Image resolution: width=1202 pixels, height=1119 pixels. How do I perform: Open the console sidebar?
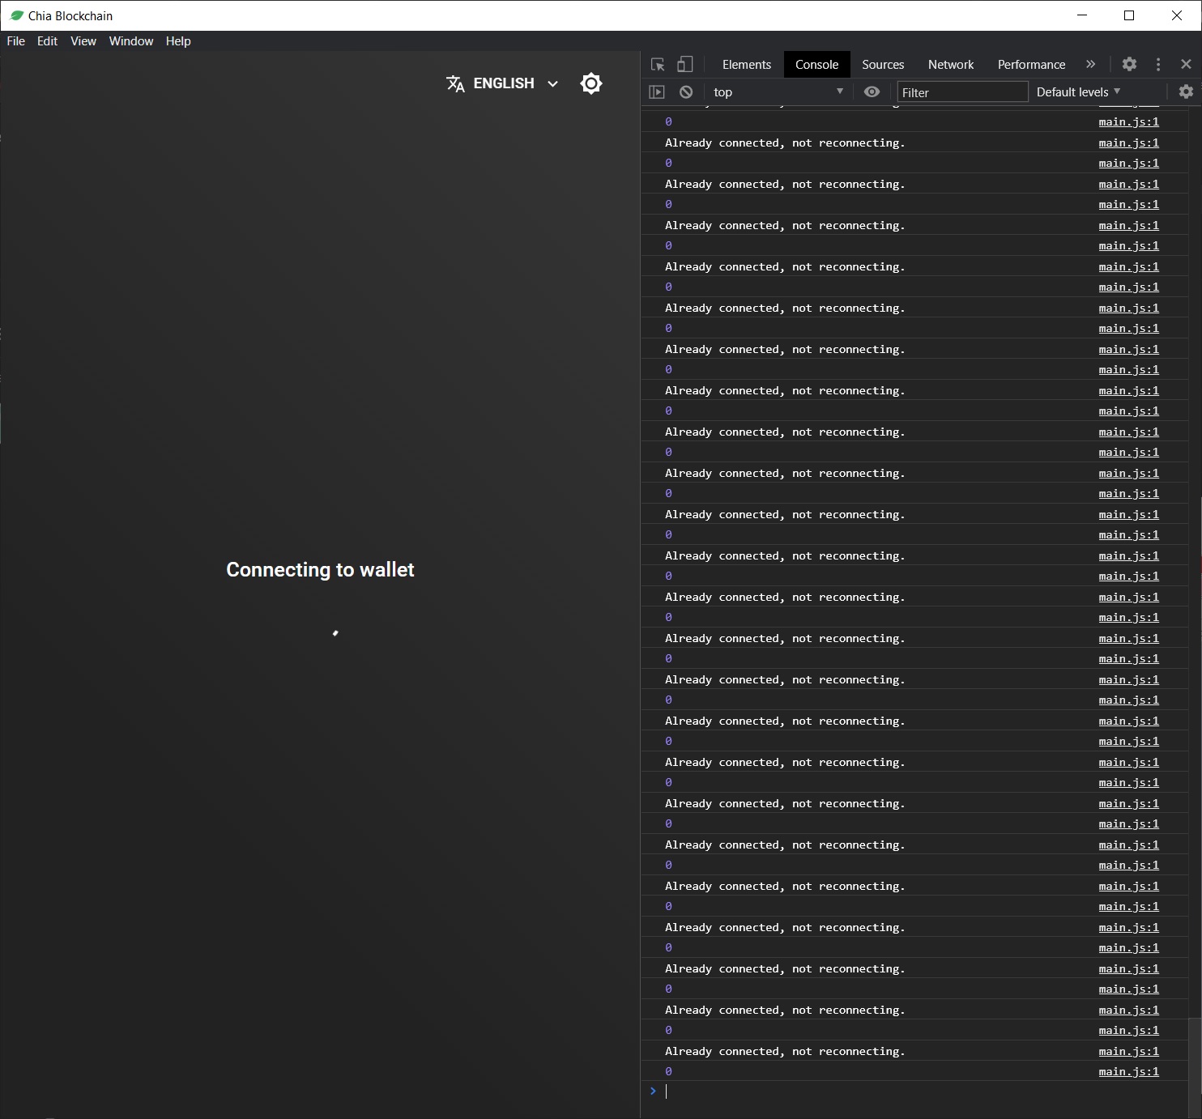tap(657, 91)
